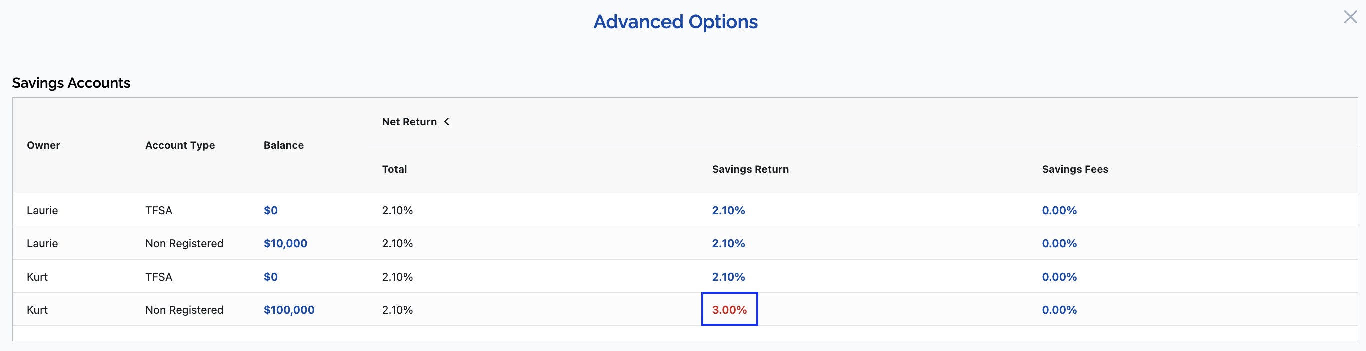Click the Balance column header
This screenshot has height=351, width=1366.
click(x=283, y=145)
